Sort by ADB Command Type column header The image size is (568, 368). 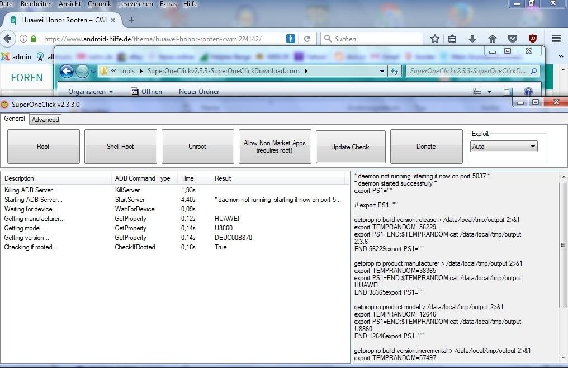tap(144, 178)
